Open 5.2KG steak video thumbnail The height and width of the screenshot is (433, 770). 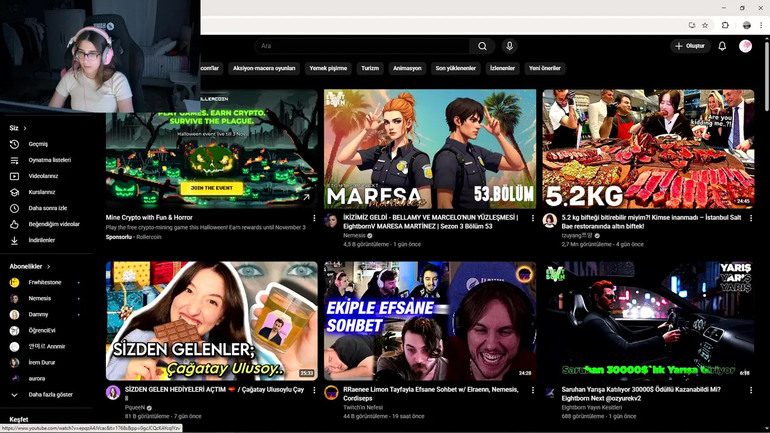pyautogui.click(x=648, y=149)
